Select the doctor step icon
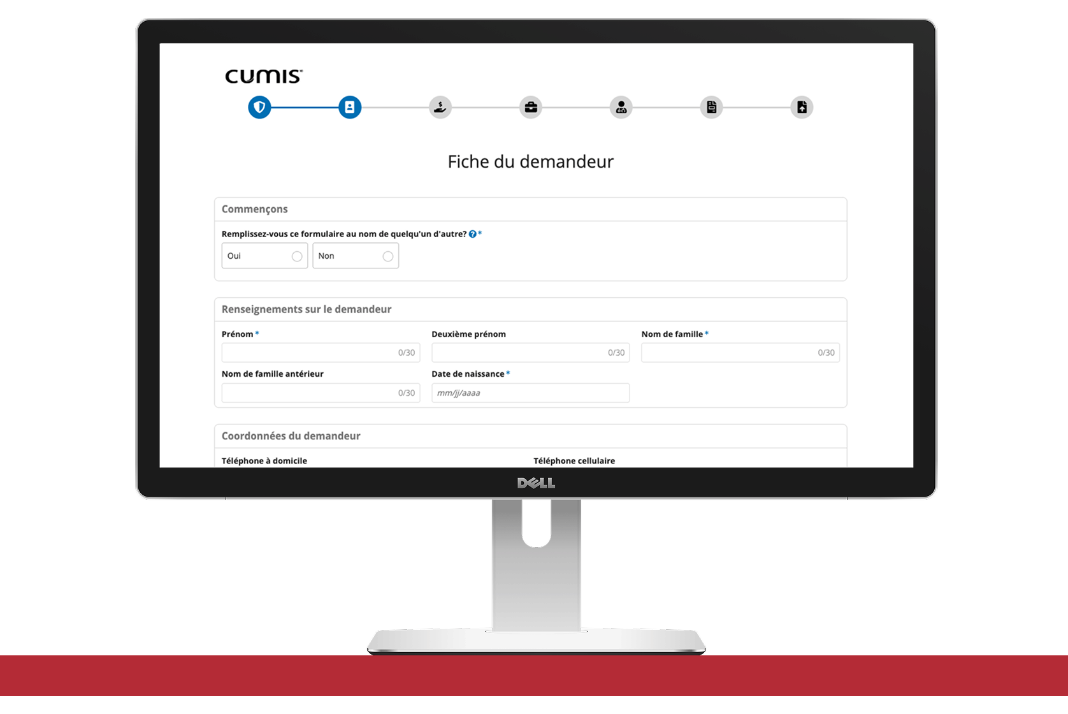Screen dimensions: 1068x714 tap(621, 107)
